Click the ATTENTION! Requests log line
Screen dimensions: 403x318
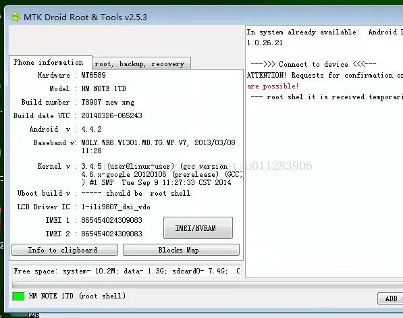(x=325, y=76)
